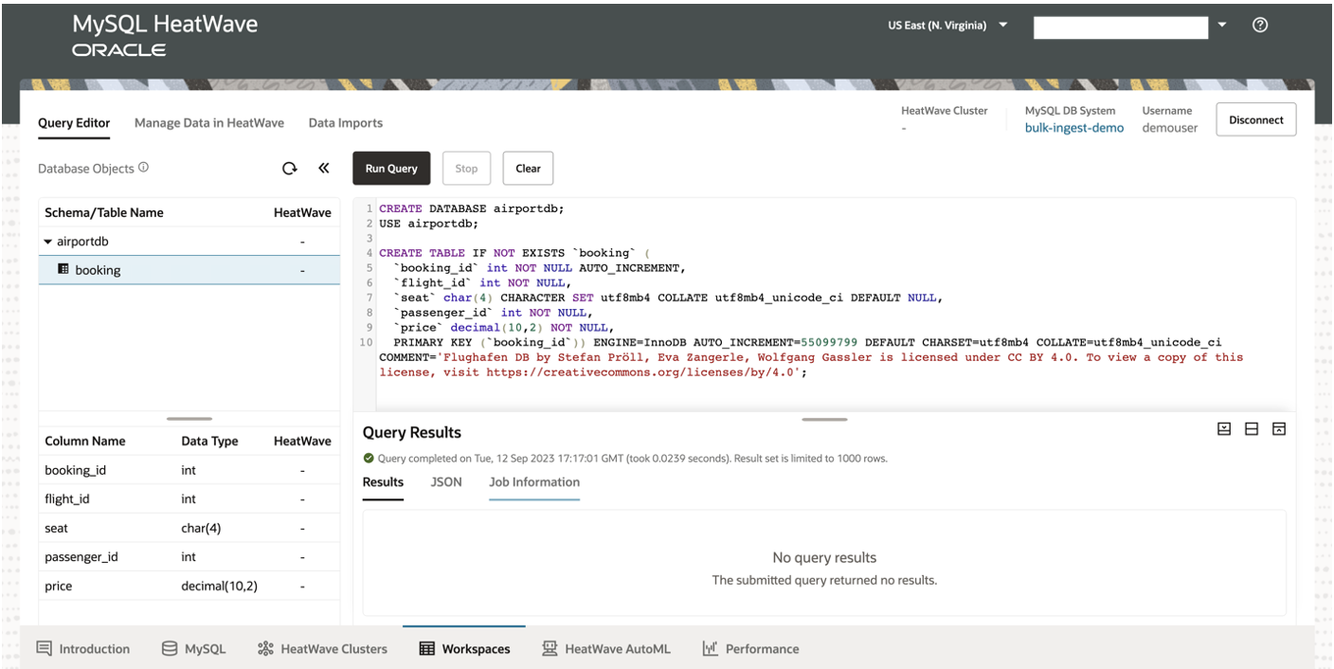Open the help question mark menu

click(1260, 26)
